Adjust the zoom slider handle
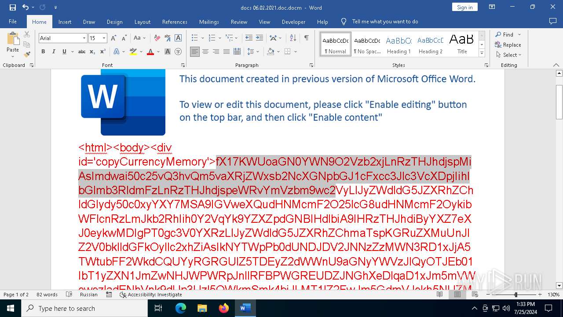Screen dimensions: 563x317 [x=516, y=295]
